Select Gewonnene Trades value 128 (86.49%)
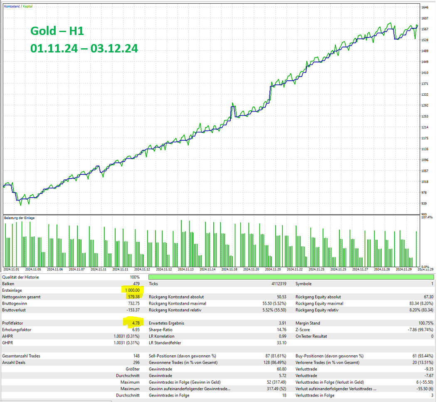Image resolution: width=437 pixels, height=402 pixels. coord(275,362)
